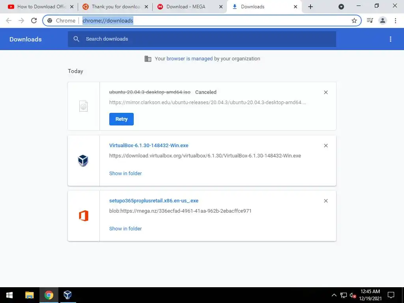Click the 'Downloads' page title
The image size is (404, 303).
[x=26, y=39]
